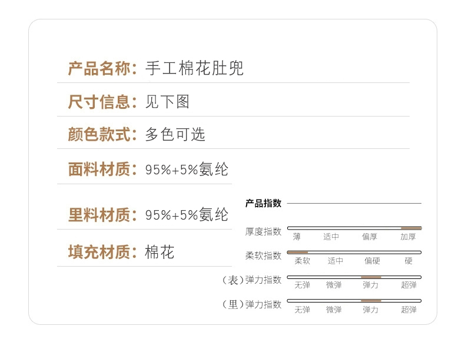Click 硬 at the end of the softness scale
This screenshot has width=465, height=339.
point(408,261)
